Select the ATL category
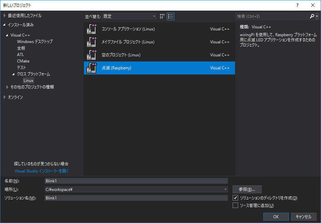 point(20,55)
